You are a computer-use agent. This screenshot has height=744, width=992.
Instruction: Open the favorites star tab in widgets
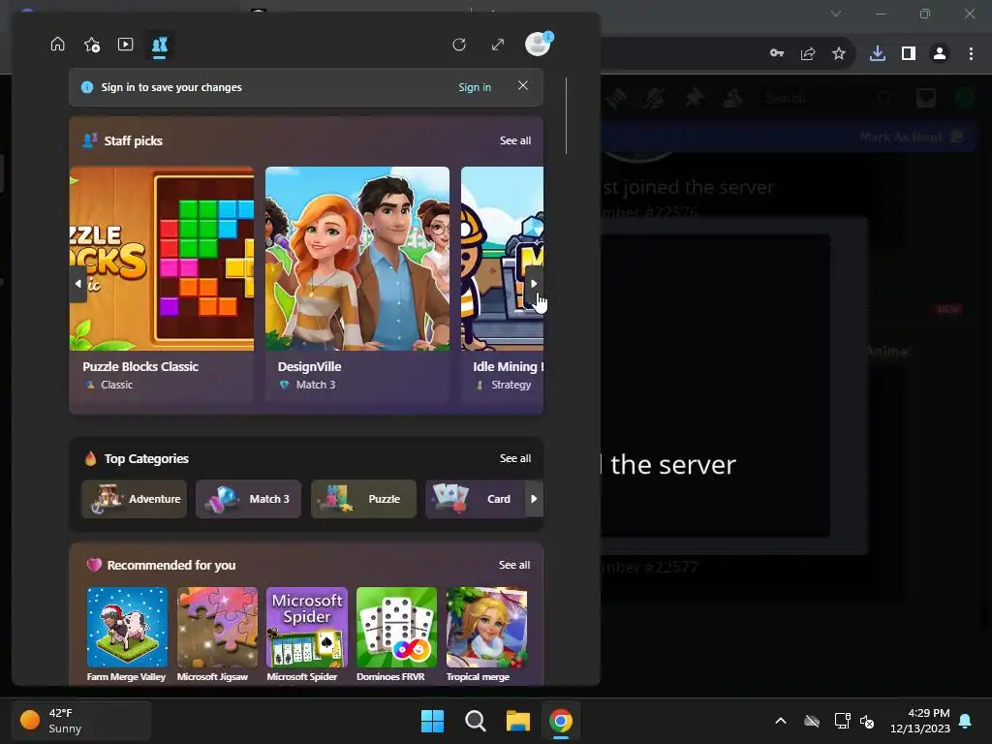pos(92,45)
